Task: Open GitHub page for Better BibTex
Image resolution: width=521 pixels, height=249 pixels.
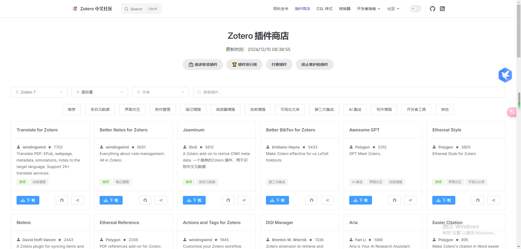Action: [x=312, y=200]
